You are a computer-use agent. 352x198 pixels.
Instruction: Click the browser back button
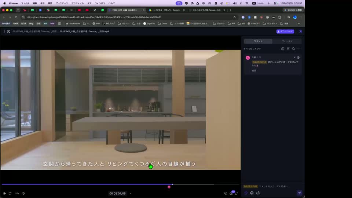pos(4,17)
